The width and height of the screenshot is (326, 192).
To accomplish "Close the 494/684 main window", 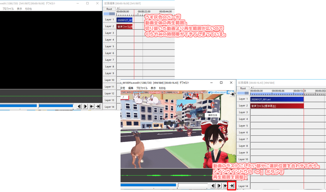I will click(231, 82).
